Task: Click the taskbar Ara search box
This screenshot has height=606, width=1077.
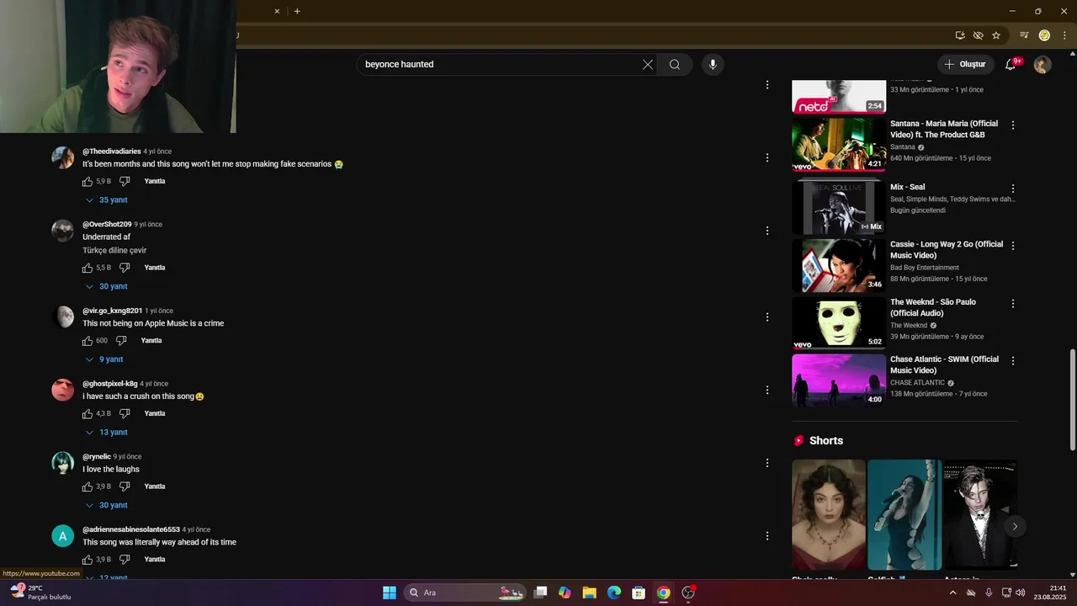Action: [465, 593]
